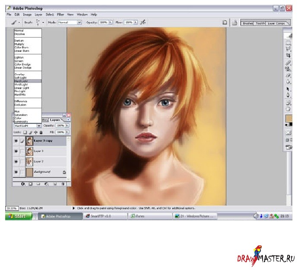Image resolution: width=298 pixels, height=270 pixels.
Task: Open the tool preset picker arrow
Action: 19,22
